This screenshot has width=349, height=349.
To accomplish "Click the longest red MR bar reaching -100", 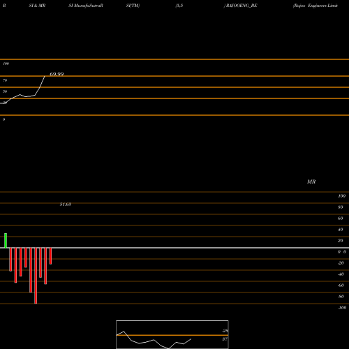I will click(x=36, y=276).
